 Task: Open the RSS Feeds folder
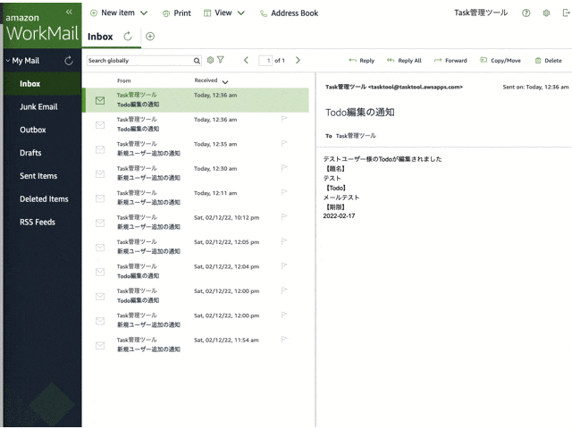[x=42, y=222]
